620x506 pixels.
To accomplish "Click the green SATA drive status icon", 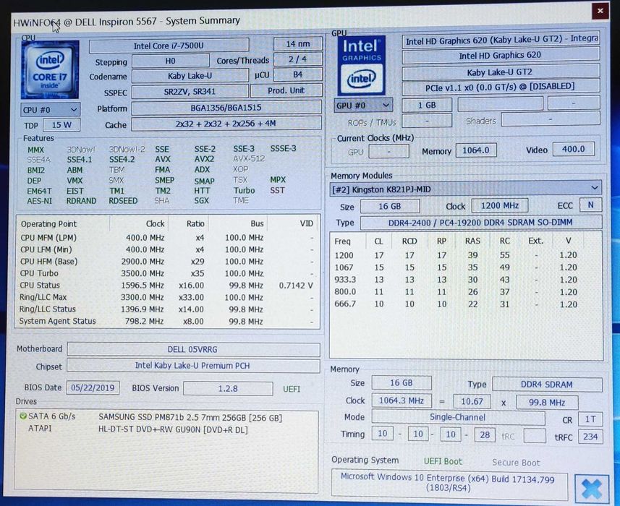I will (x=23, y=416).
